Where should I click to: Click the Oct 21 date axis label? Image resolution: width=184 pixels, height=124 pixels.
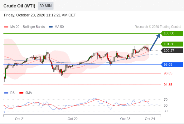(20, 119)
